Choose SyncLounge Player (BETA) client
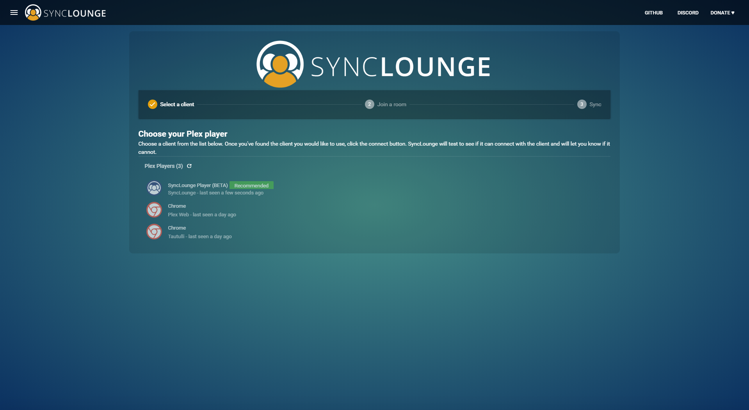Screen dimensions: 749x410 tap(197, 185)
